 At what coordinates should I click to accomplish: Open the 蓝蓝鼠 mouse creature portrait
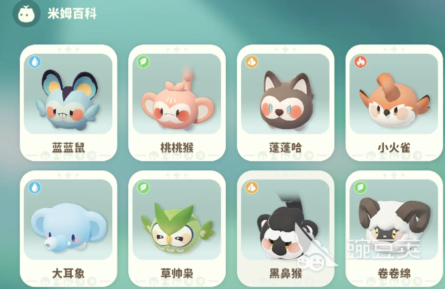coord(68,93)
